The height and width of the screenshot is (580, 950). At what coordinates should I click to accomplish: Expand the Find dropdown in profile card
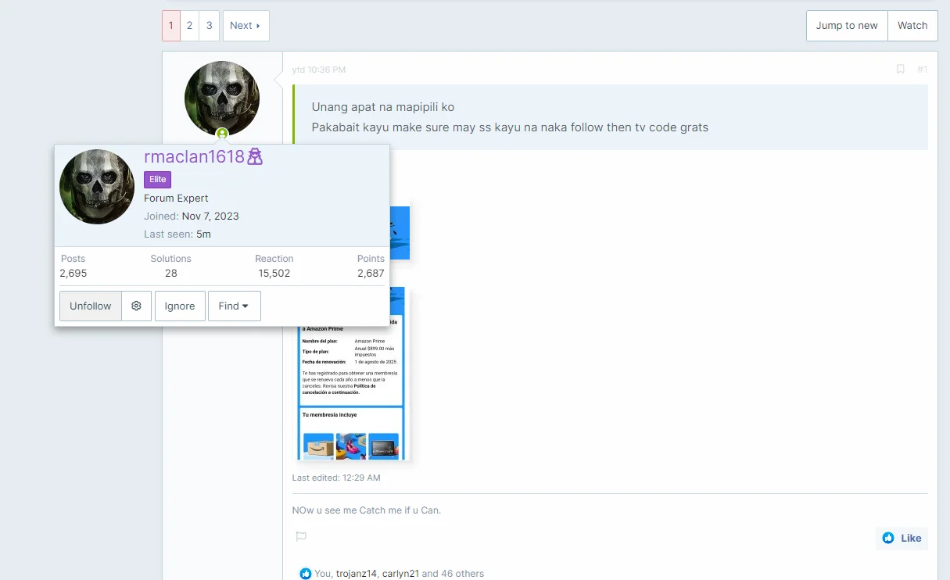coord(234,306)
